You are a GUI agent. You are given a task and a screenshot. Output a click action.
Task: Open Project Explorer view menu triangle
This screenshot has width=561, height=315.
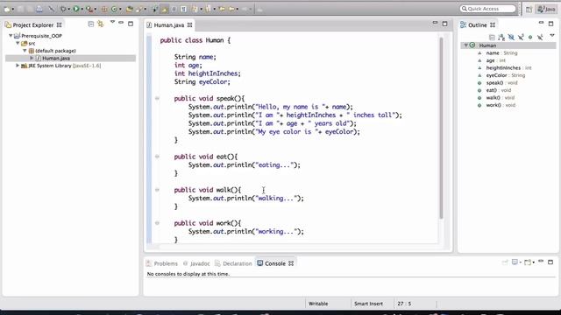[112, 23]
